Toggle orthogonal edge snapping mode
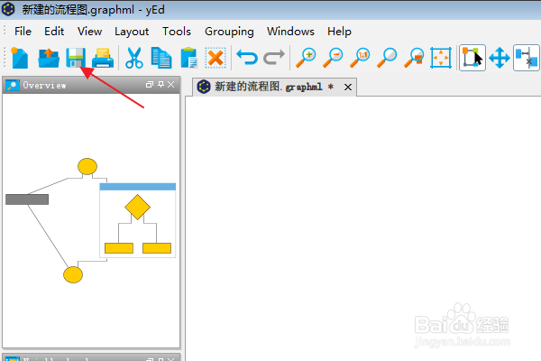 [527, 58]
